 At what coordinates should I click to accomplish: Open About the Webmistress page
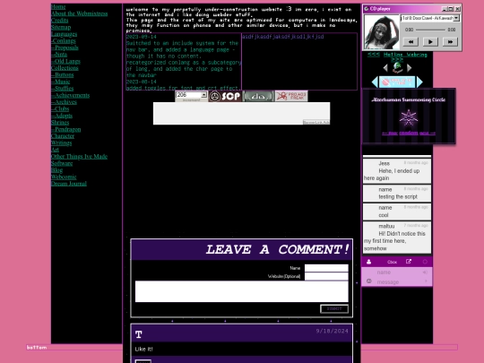80,13
